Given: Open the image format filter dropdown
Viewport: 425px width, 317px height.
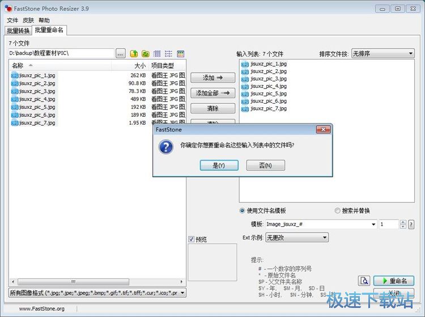Looking at the screenshot, I should (x=97, y=293).
